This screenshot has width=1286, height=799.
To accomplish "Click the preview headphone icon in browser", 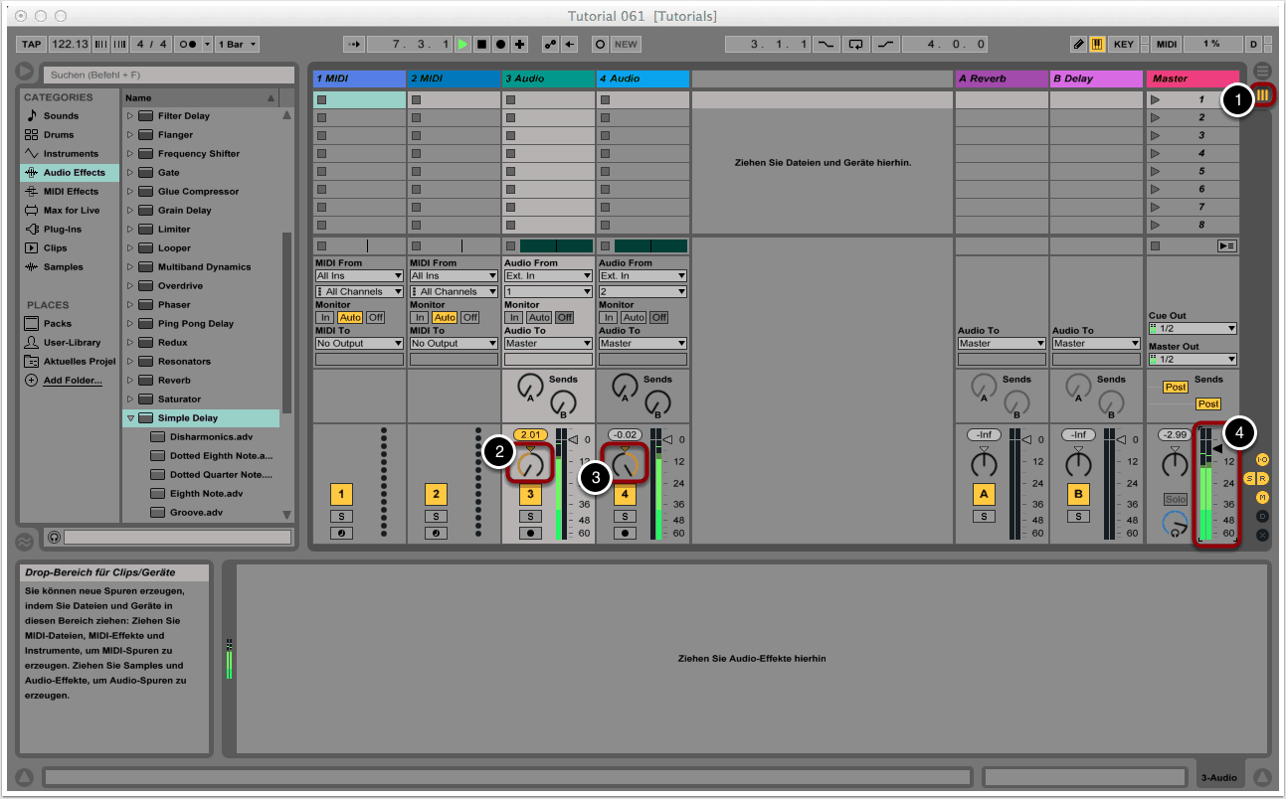I will pyautogui.click(x=55, y=538).
